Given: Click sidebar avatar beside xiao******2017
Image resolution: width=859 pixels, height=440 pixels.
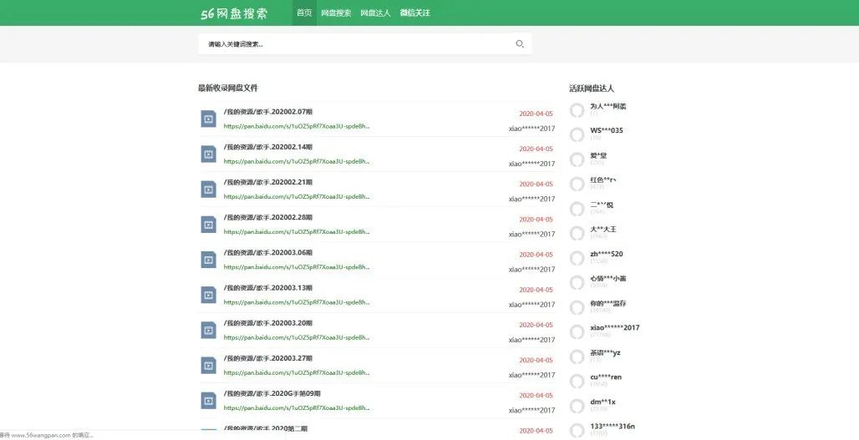Looking at the screenshot, I should pyautogui.click(x=577, y=331).
